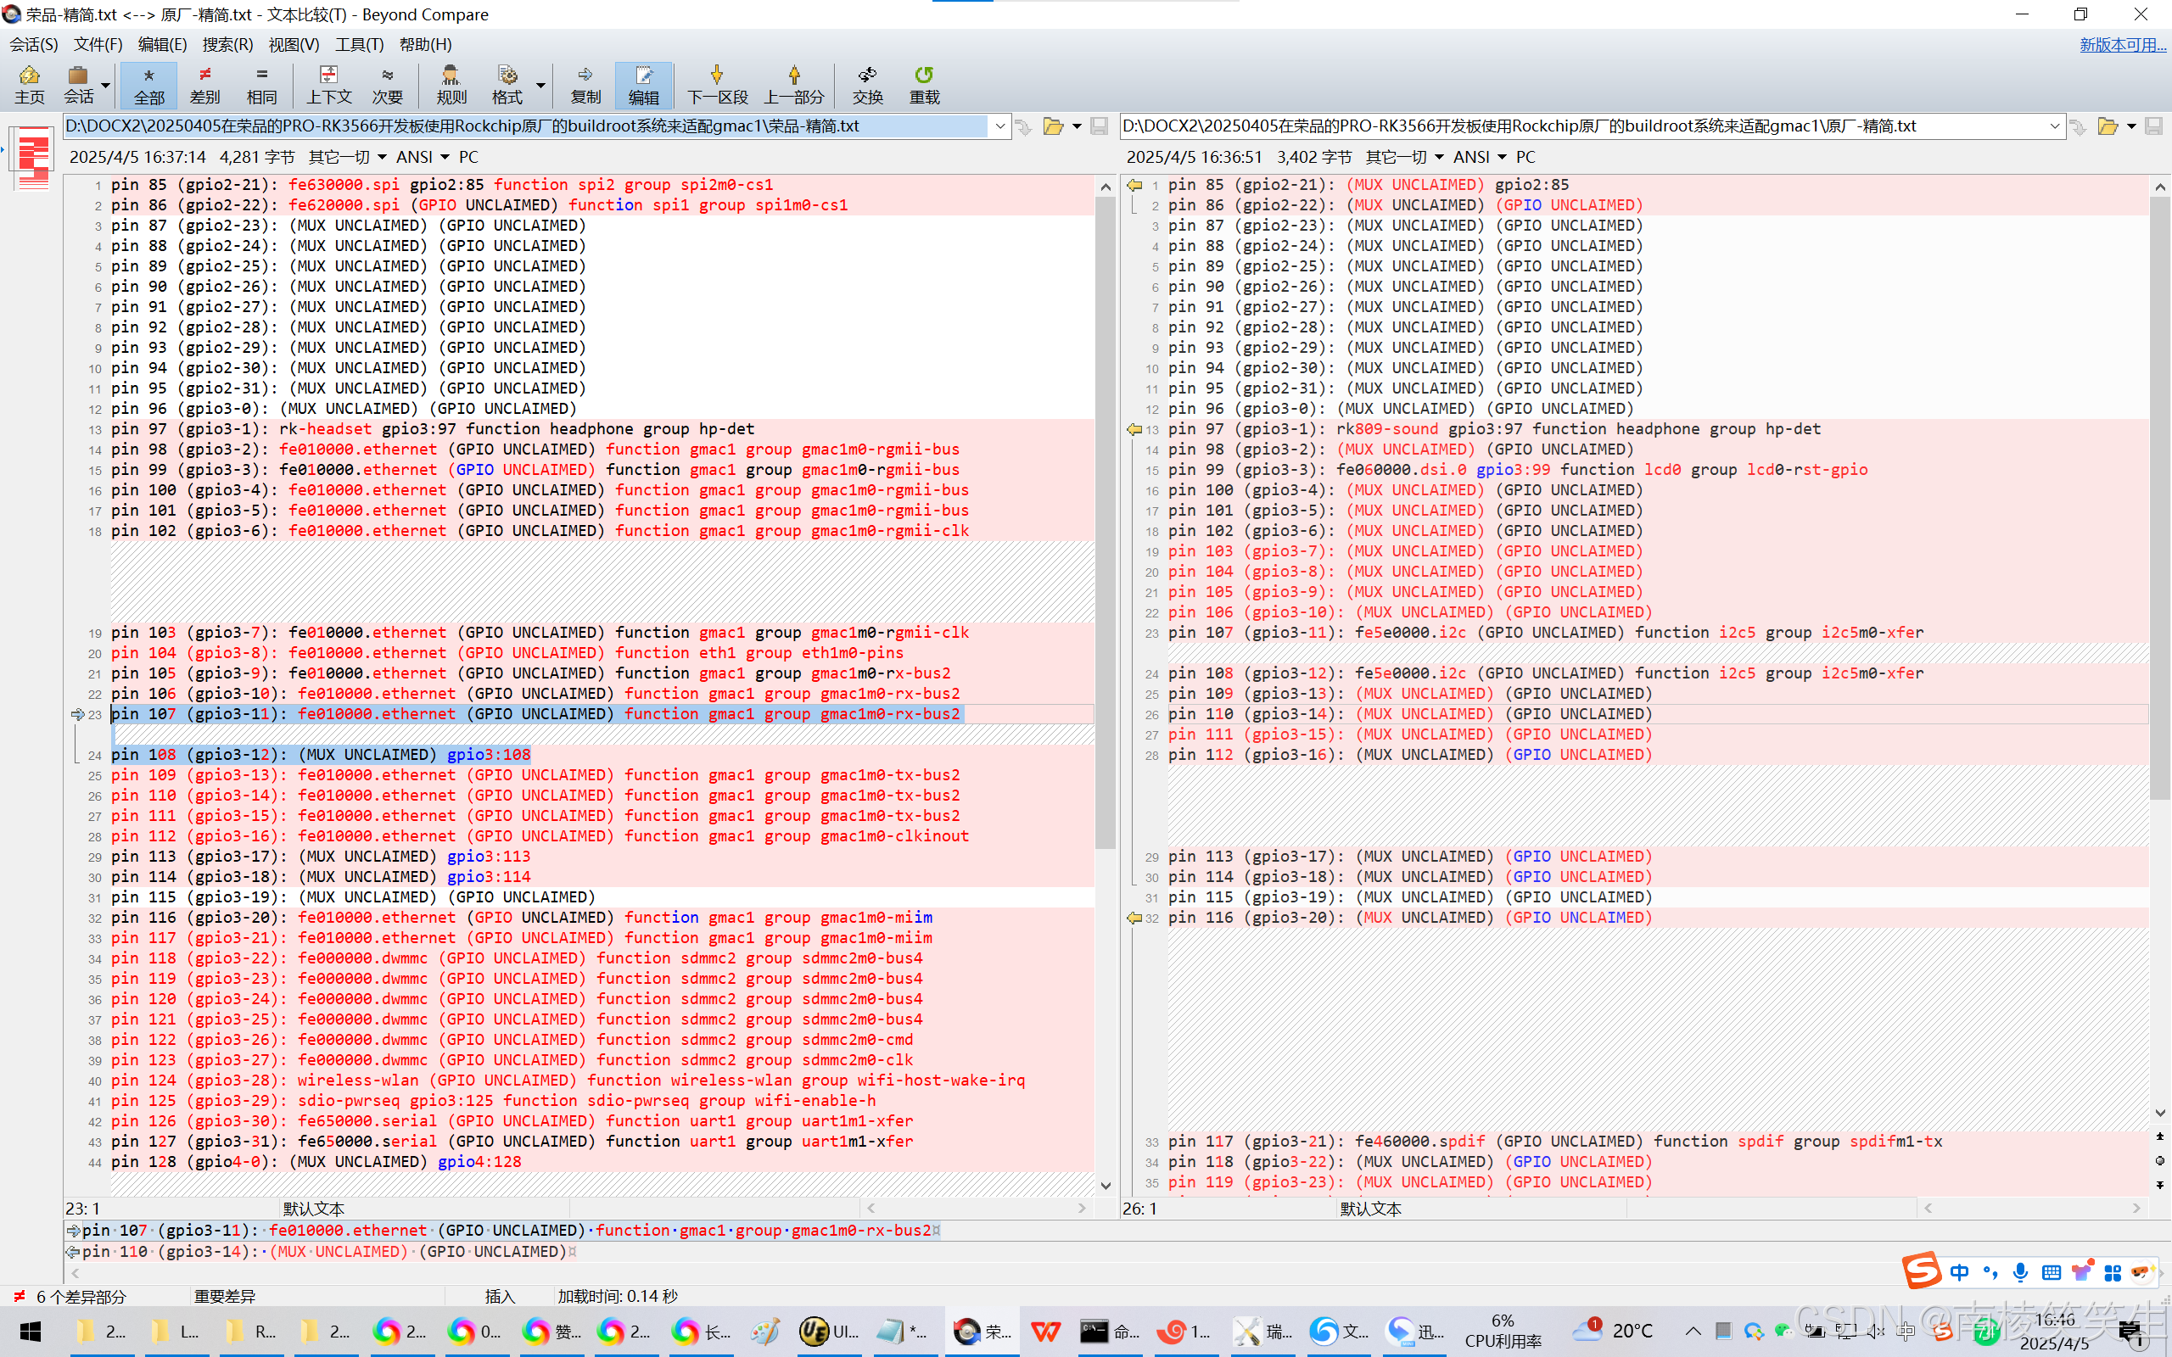Click the Home (主页) toolbar icon
The height and width of the screenshot is (1357, 2172).
[x=29, y=84]
